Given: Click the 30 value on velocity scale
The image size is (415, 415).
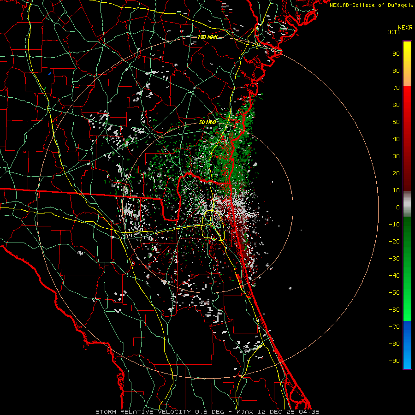Looking at the screenshot, I should point(396,156).
